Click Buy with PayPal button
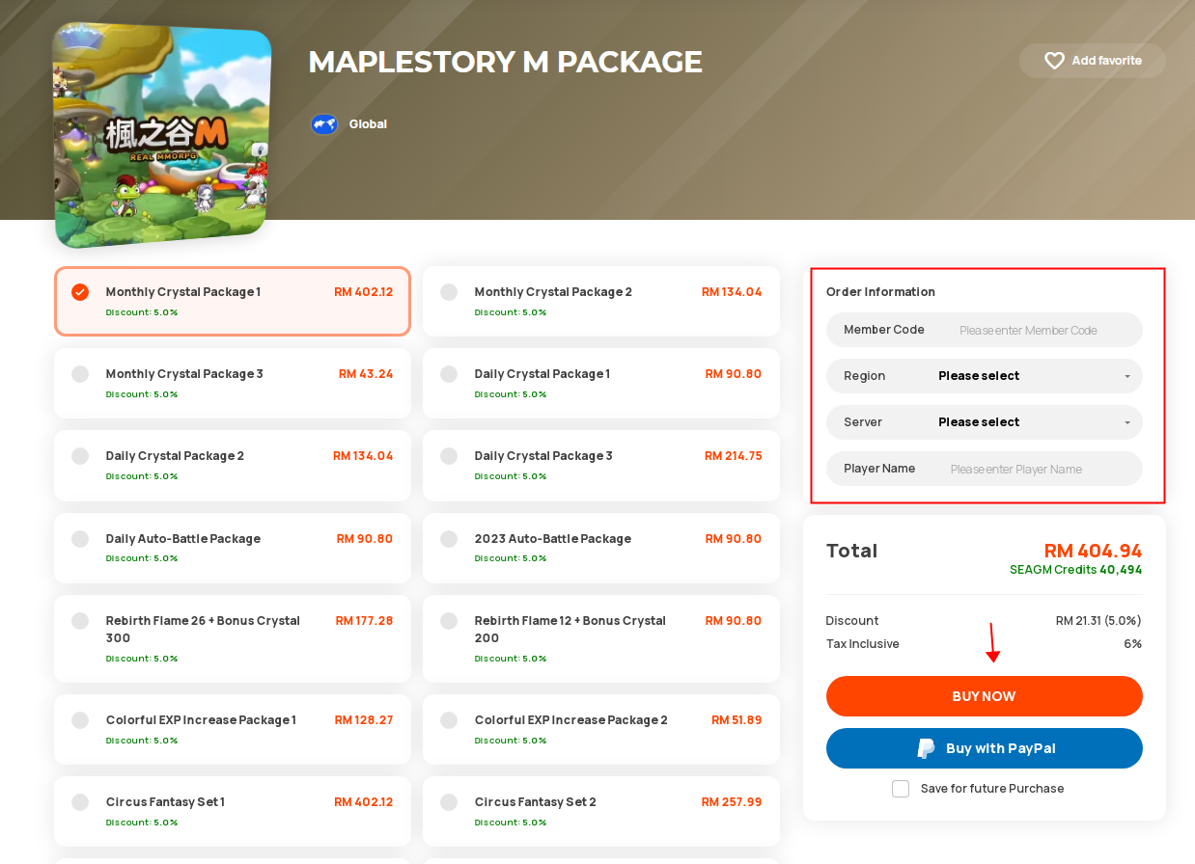Screen dimensions: 1195x864 coord(985,748)
